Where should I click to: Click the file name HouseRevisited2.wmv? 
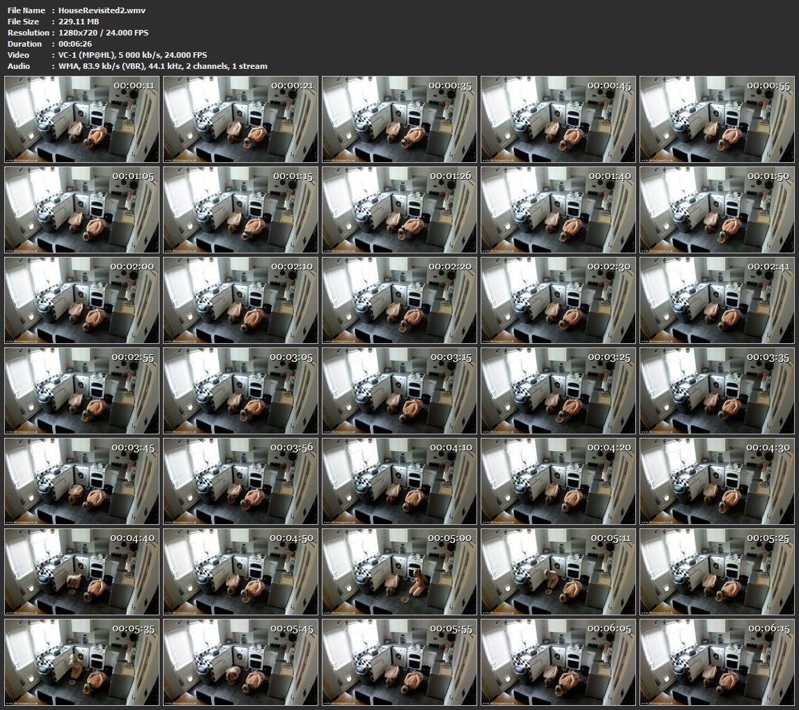(102, 10)
